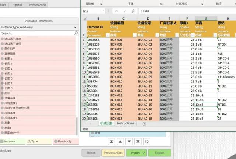Switch to the Instructions sheet tab
This screenshot has height=159, width=236.
pyautogui.click(x=125, y=123)
